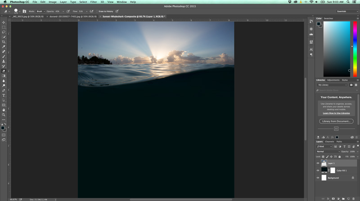Open the Learn How to Use Libraries link
360x201 pixels.
click(x=336, y=113)
